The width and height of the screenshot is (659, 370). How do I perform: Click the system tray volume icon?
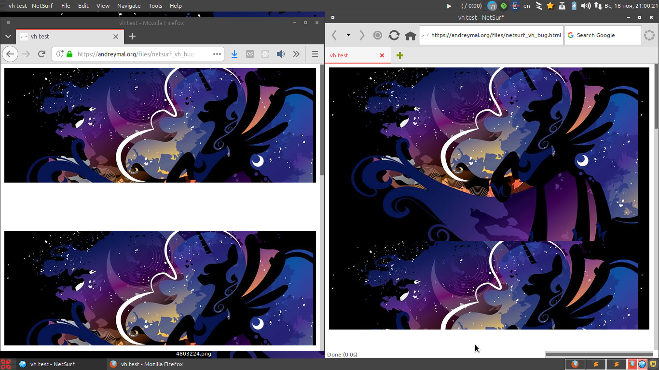pos(586,6)
